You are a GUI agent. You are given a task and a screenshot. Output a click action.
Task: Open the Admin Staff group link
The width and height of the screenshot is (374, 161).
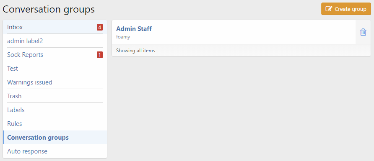tap(134, 29)
